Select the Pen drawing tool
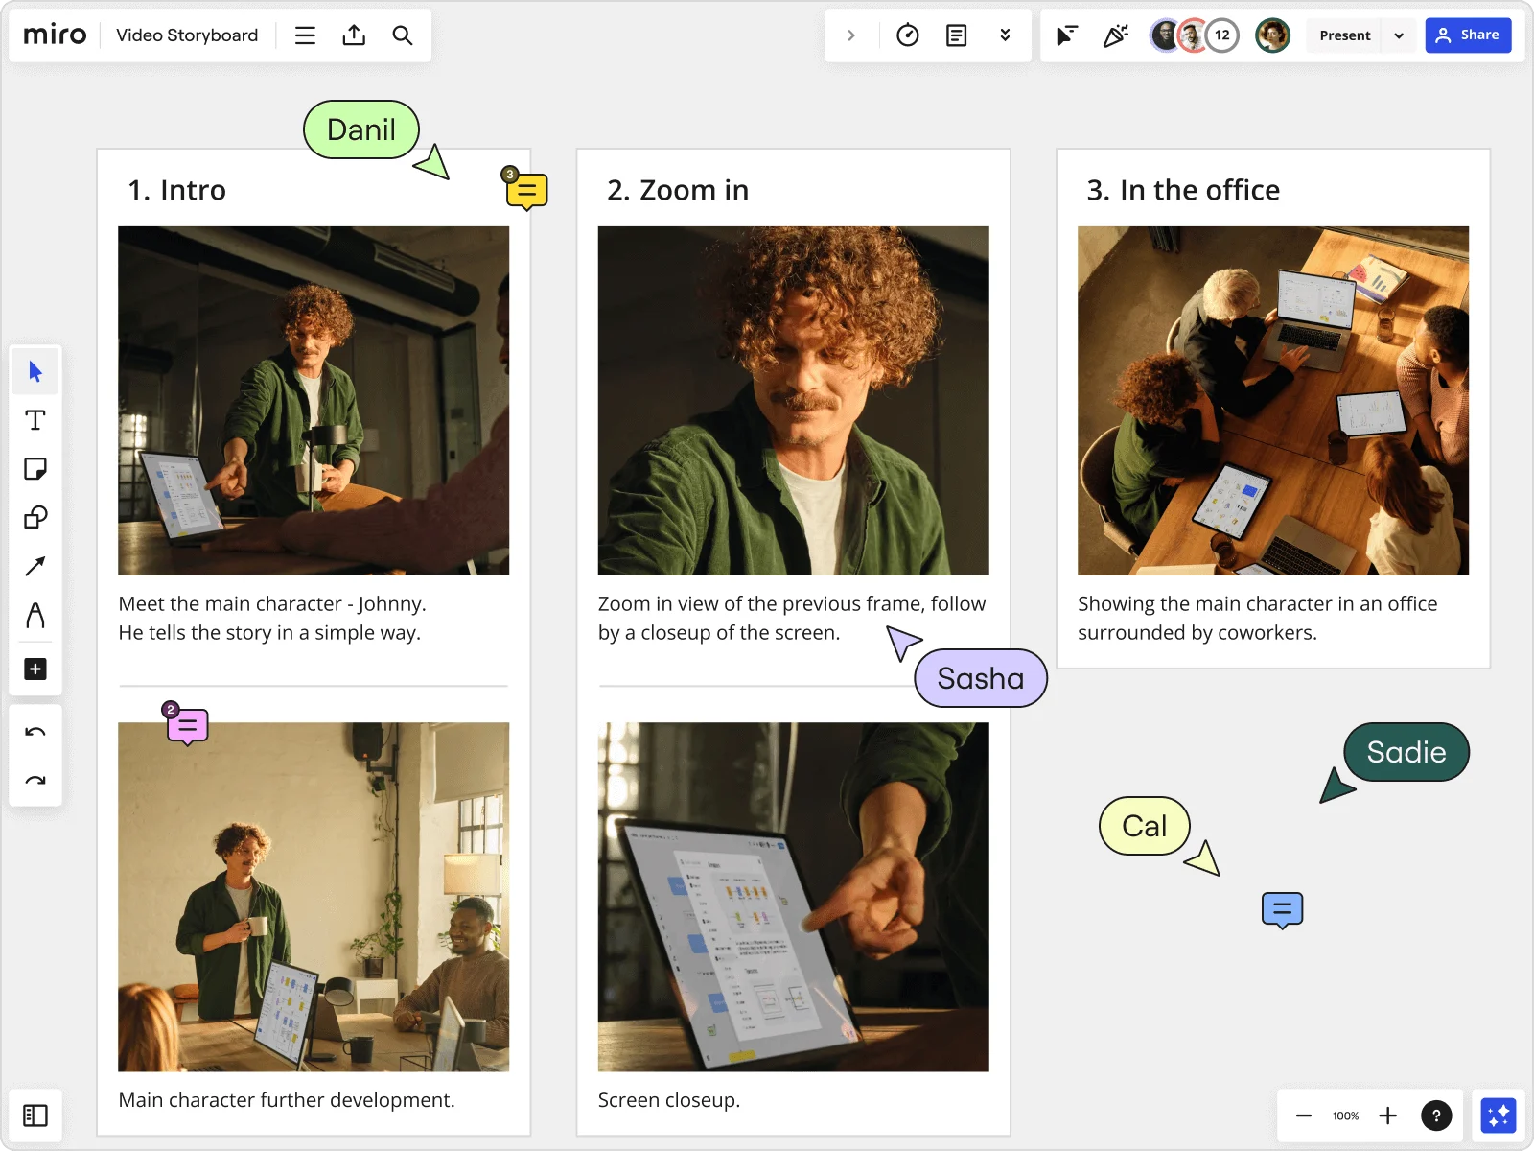 click(x=35, y=617)
